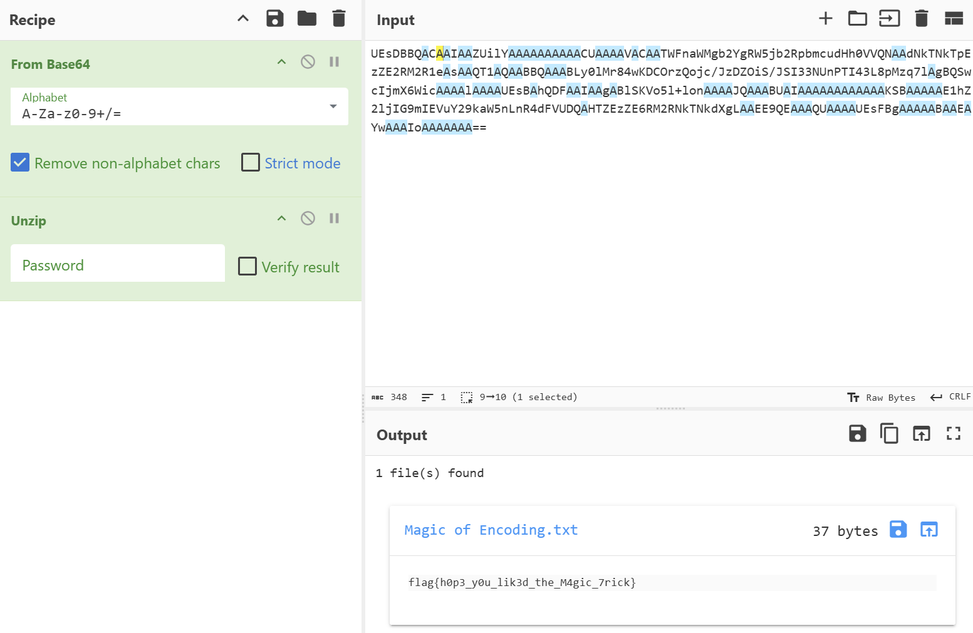973x633 pixels.
Task: Save the recipe using the disk icon
Action: 274,19
